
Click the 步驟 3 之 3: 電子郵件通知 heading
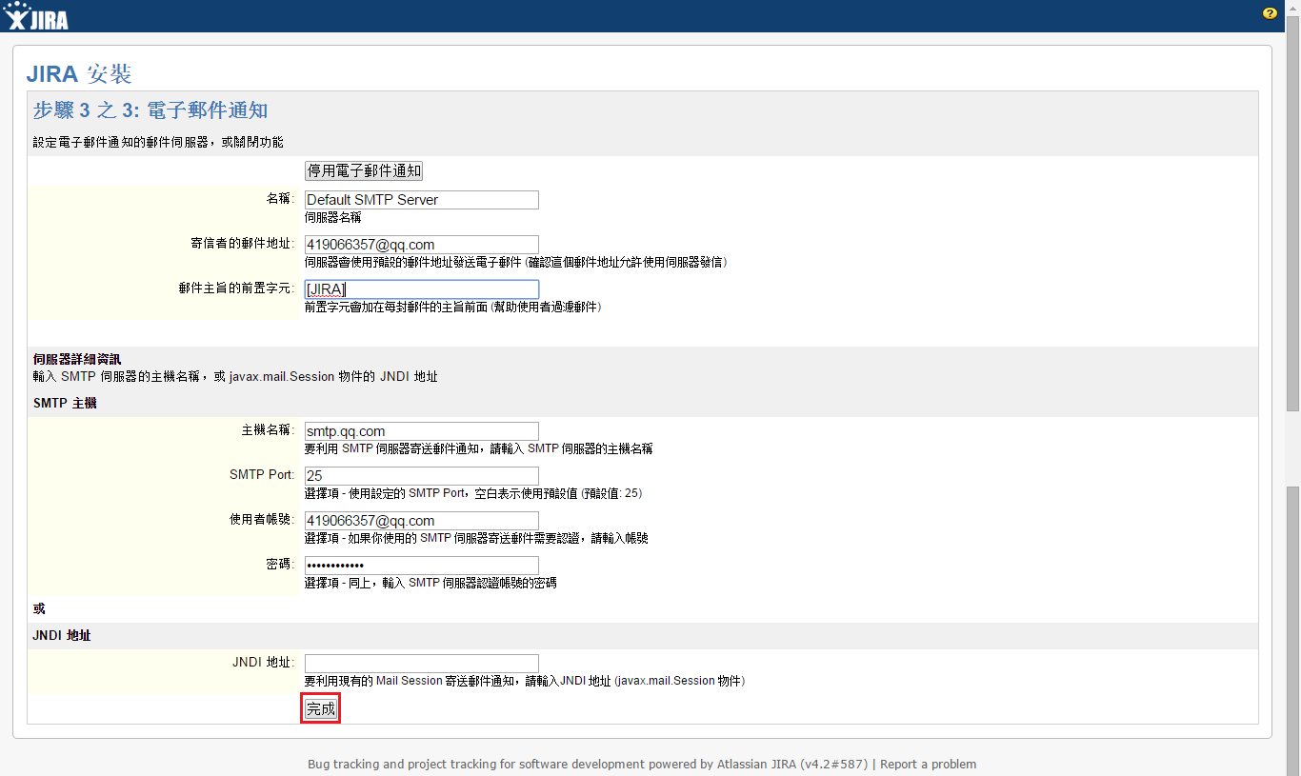tap(150, 110)
